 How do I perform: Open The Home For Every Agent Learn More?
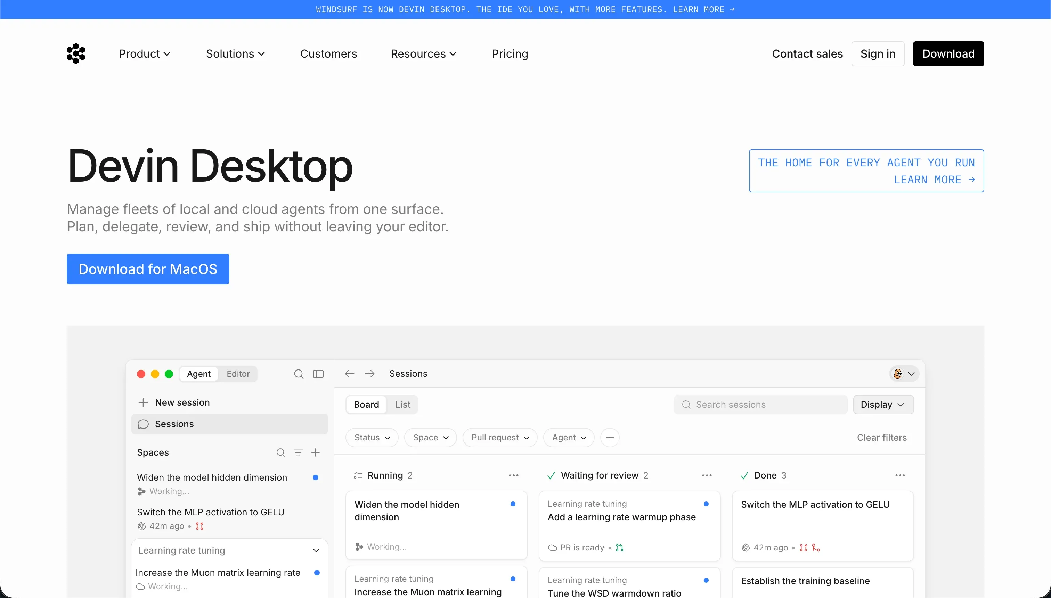[866, 171]
